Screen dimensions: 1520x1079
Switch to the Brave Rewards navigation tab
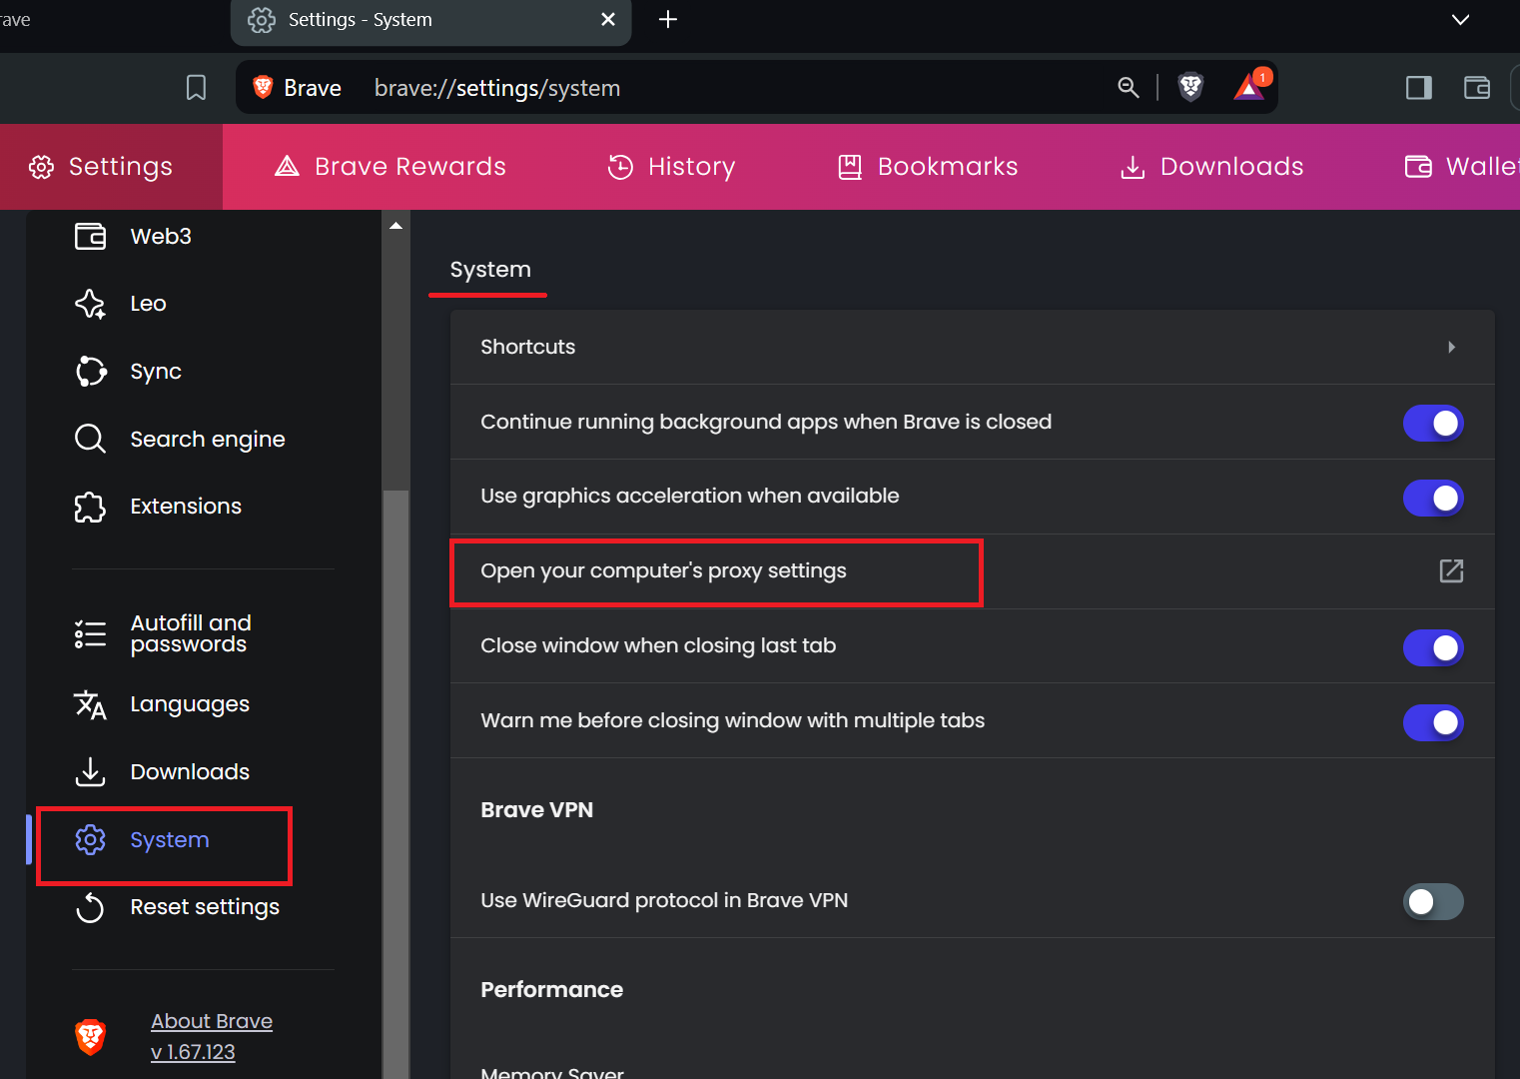390,167
